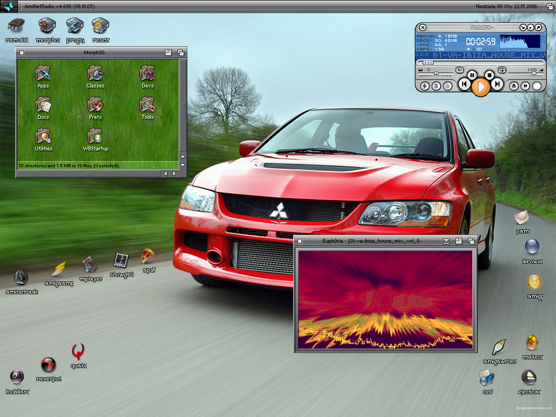Click the butterfly logo in the screen bar
This screenshot has height=417, width=556.
coord(9,6)
